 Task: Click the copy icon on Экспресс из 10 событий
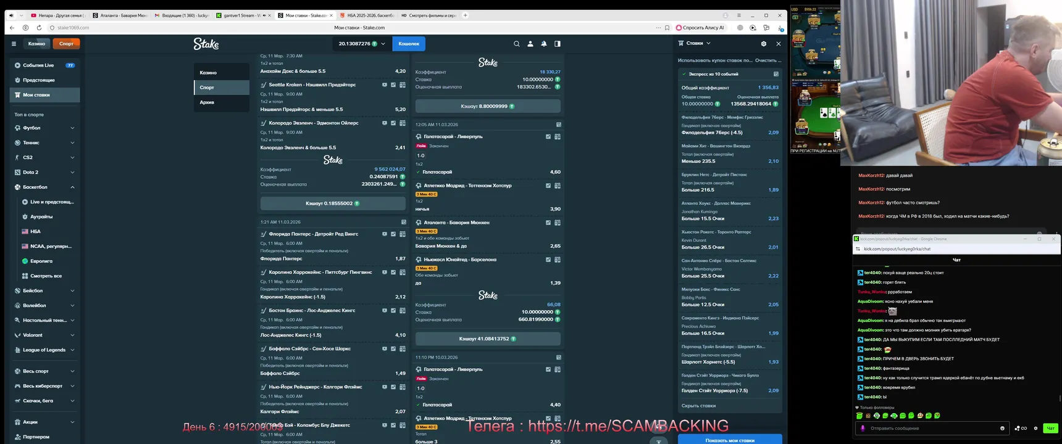pyautogui.click(x=776, y=74)
